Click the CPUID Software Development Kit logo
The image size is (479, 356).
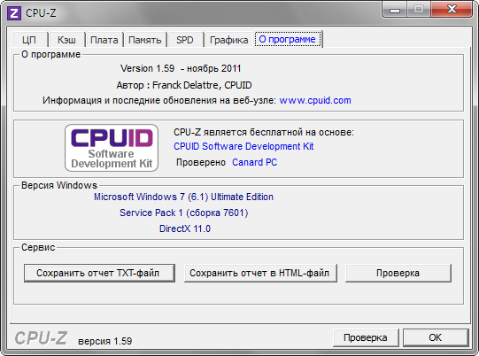(x=112, y=148)
